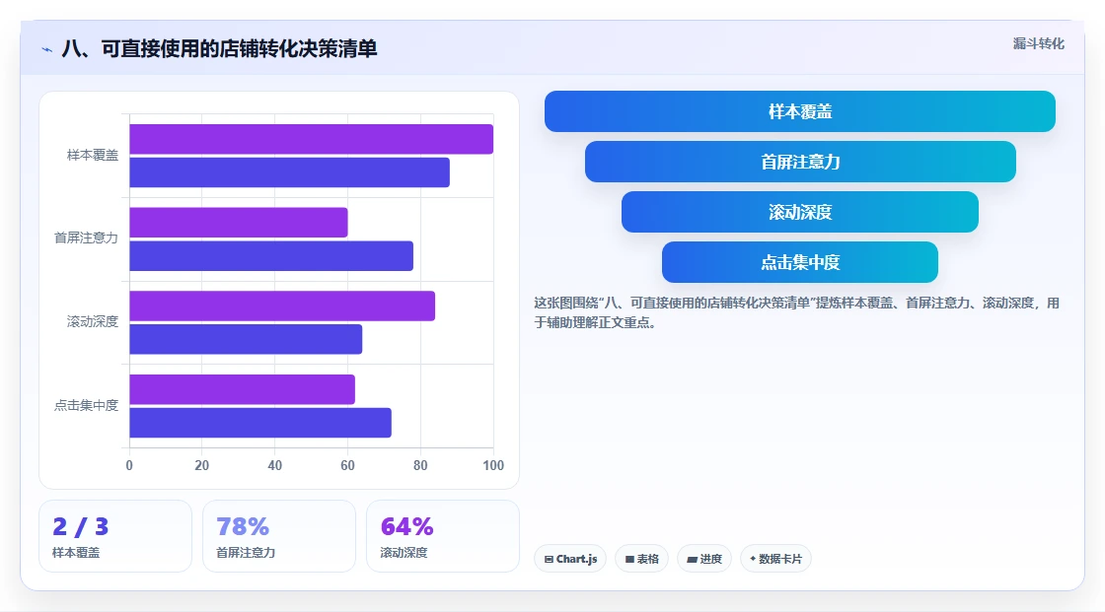Click the purple bar in the 首屏注意力 row
This screenshot has width=1105, height=612.
(238, 223)
